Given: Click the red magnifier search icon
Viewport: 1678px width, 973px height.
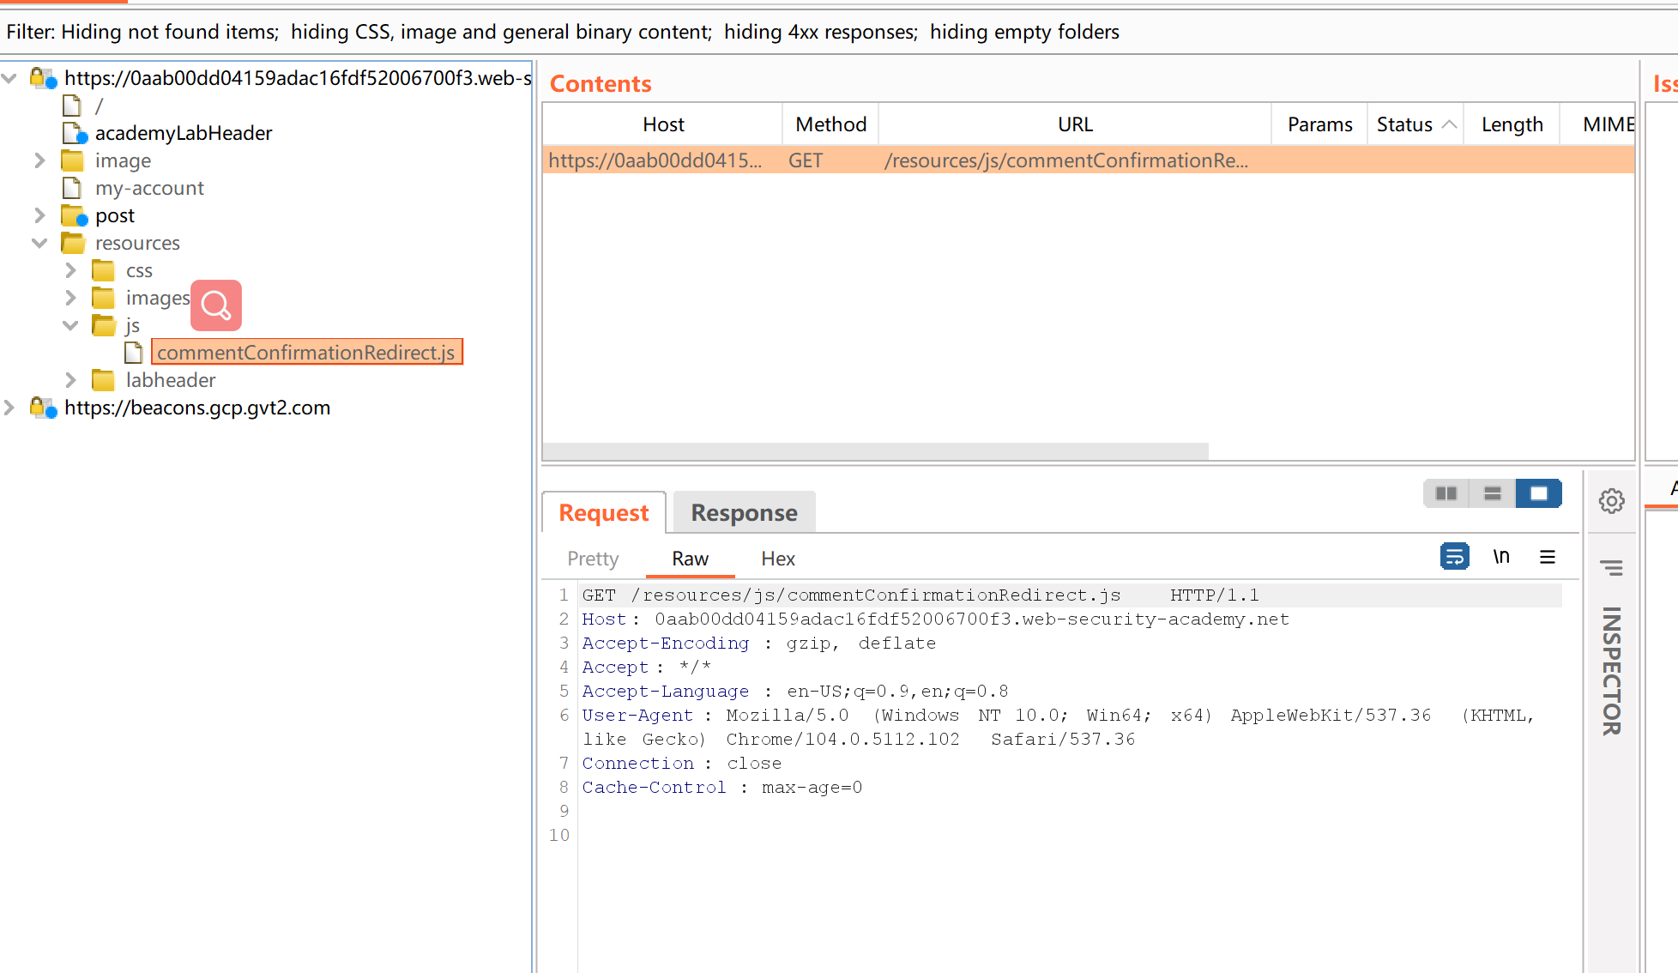Looking at the screenshot, I should pyautogui.click(x=215, y=305).
